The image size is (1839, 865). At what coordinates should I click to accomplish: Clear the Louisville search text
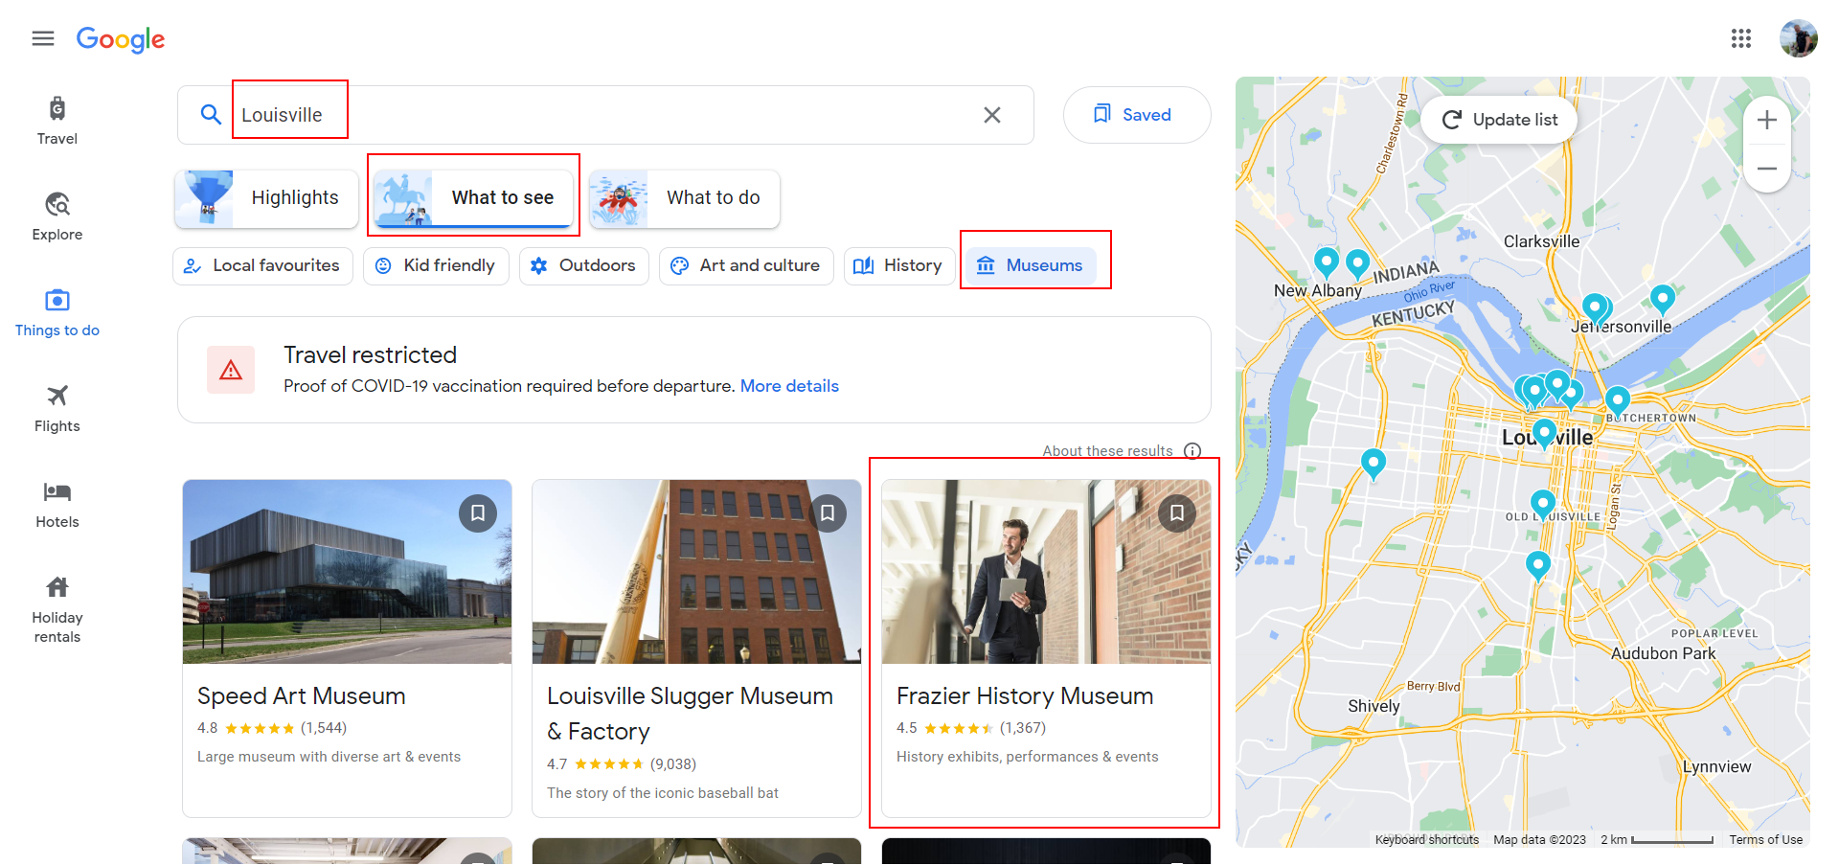(992, 115)
